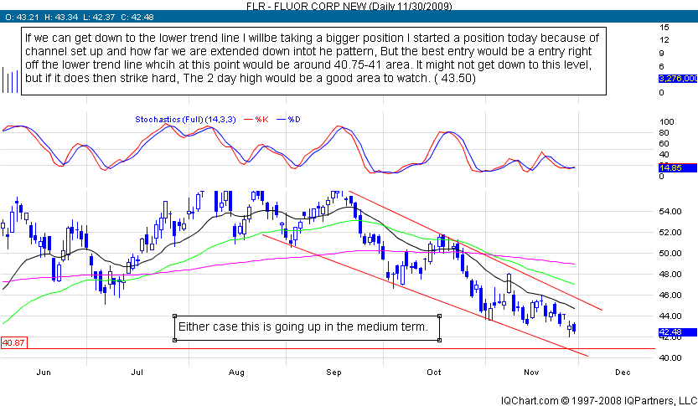Image resolution: width=698 pixels, height=406 pixels.
Task: Click the volume value 3,276,000 label
Action: click(x=678, y=78)
